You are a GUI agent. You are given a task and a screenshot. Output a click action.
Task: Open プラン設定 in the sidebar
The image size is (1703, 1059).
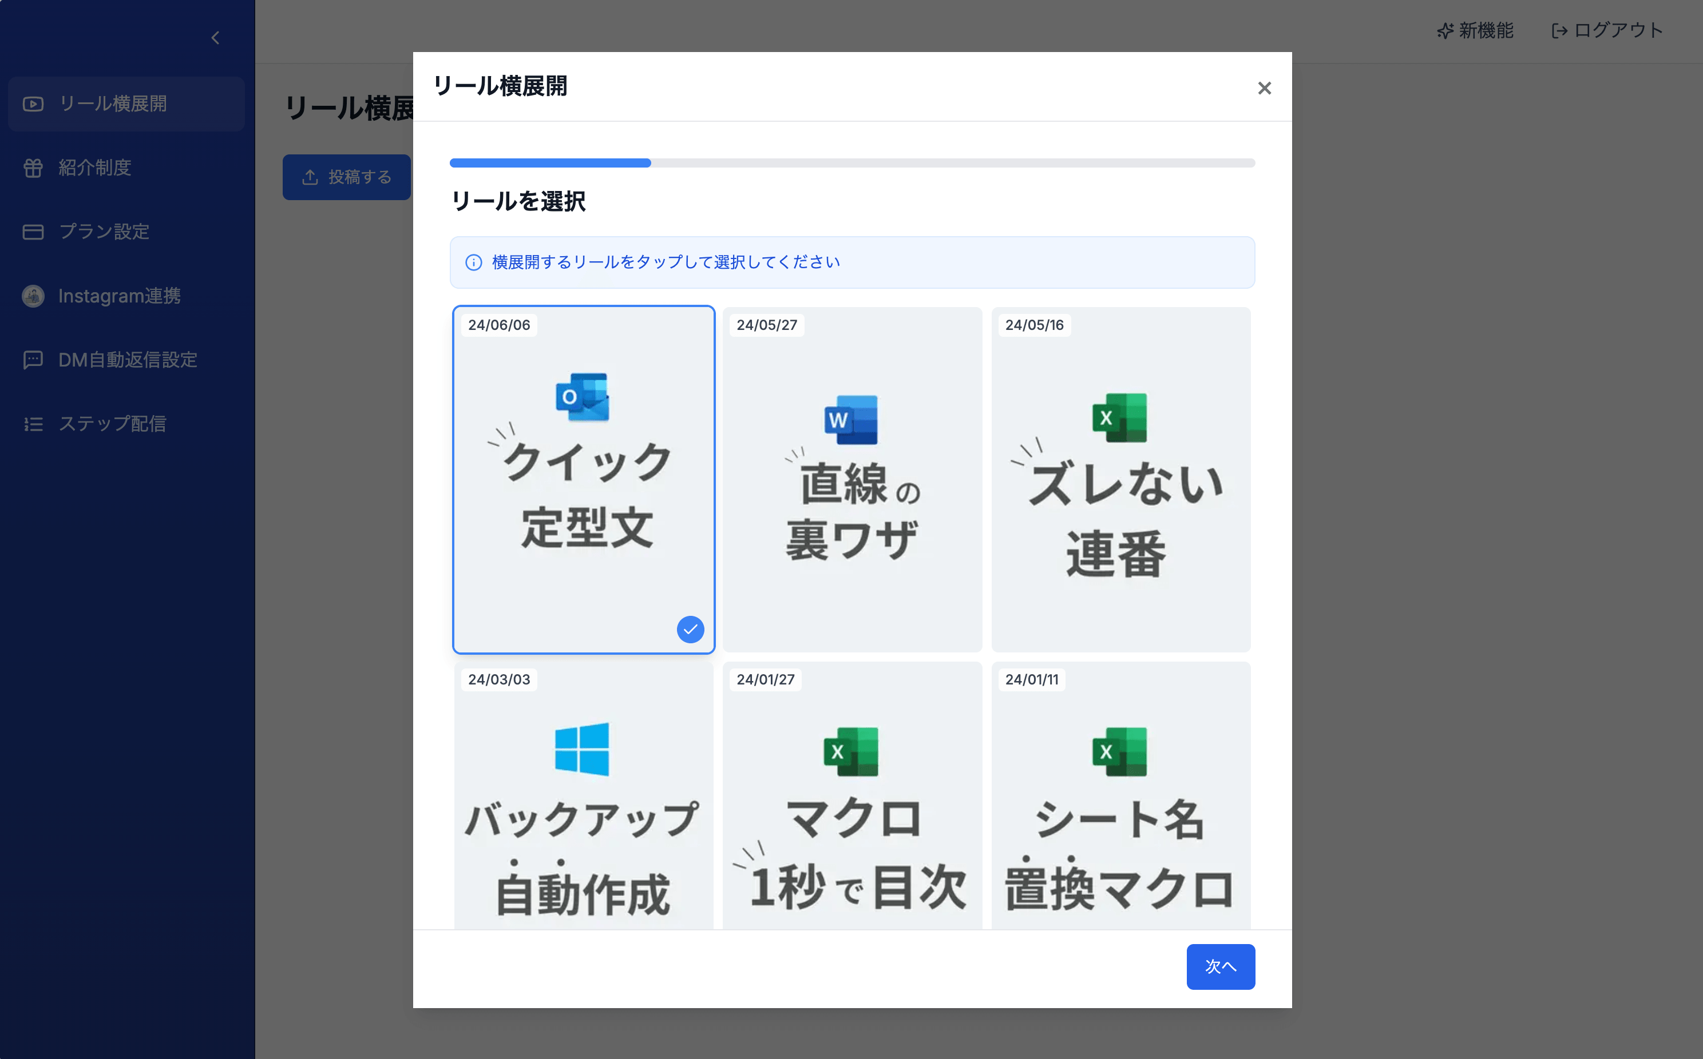pyautogui.click(x=126, y=232)
